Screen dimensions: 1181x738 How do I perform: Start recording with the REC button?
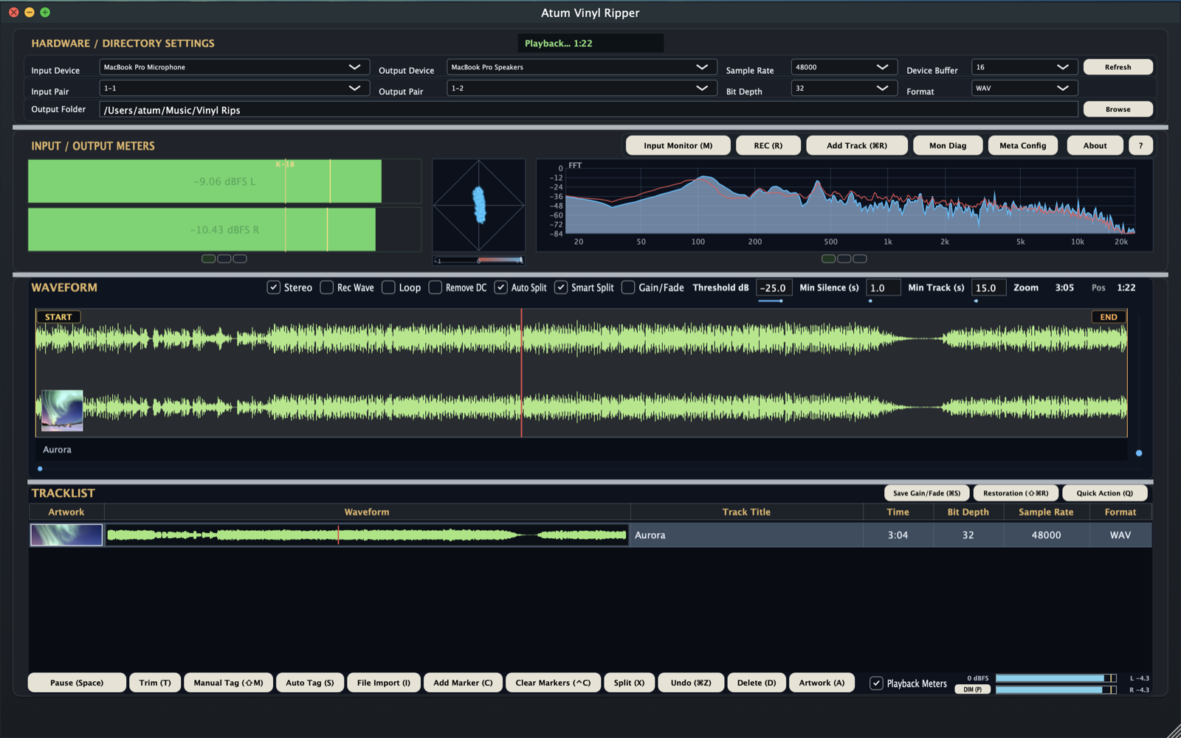[x=768, y=145]
